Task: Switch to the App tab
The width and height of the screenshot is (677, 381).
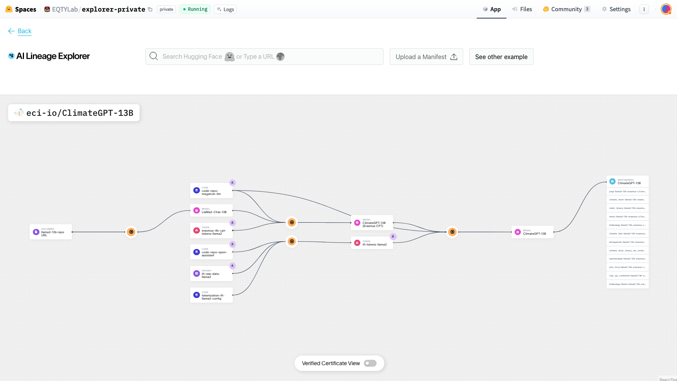Action: (491, 9)
